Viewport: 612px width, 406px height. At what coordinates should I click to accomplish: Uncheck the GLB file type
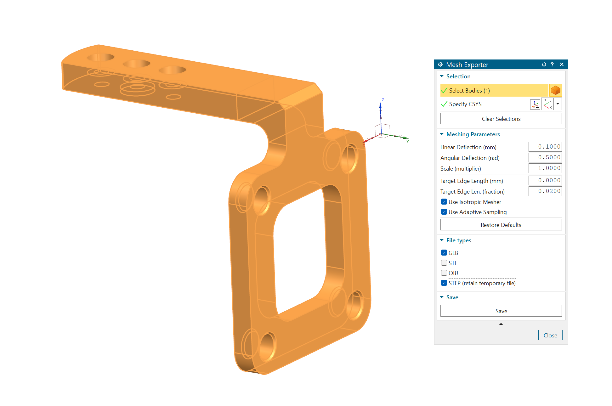pos(444,253)
